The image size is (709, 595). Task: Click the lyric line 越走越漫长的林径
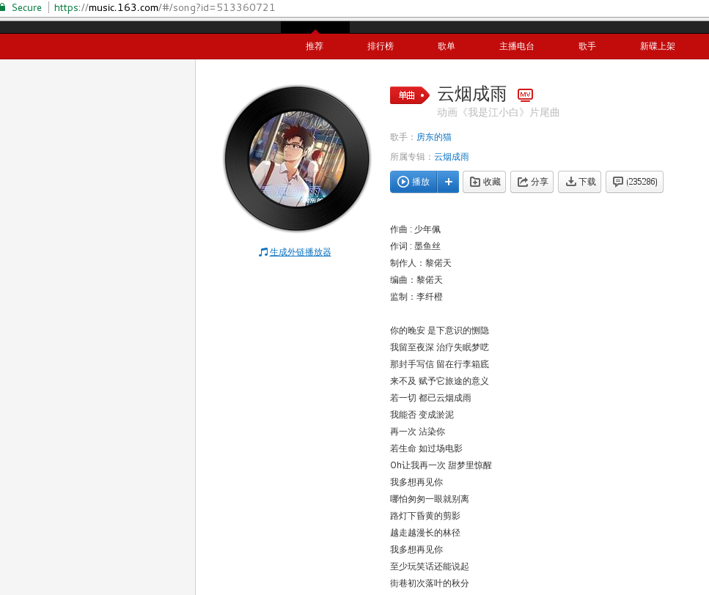point(425,533)
